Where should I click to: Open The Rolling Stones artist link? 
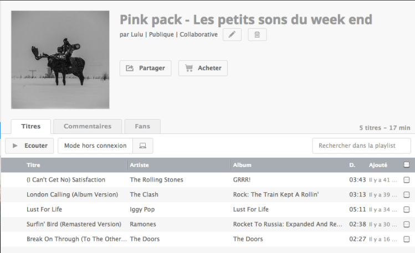[156, 180]
